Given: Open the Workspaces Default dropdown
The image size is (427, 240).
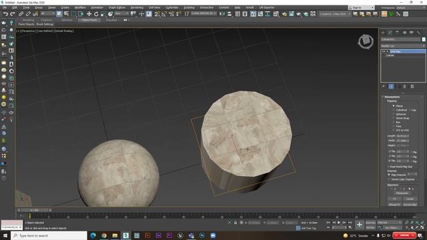Looking at the screenshot, I should click(412, 7).
